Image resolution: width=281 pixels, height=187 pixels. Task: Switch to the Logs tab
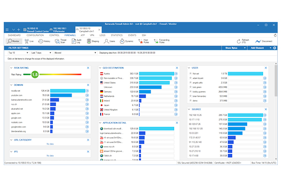(102, 35)
